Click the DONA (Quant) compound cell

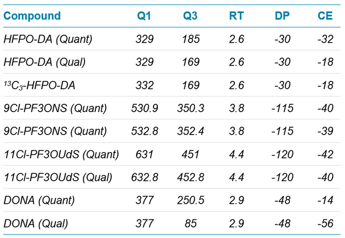pos(39,200)
